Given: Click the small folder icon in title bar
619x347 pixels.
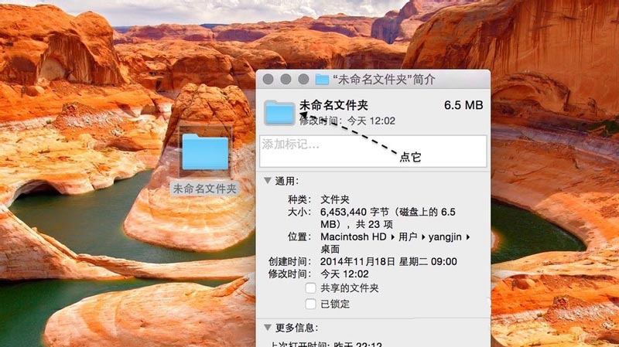Looking at the screenshot, I should click(x=322, y=80).
